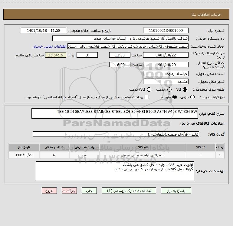The height and width of the screenshot is (226, 233).
Task: Select the متوسط purchase type radio
Action: point(175,97)
